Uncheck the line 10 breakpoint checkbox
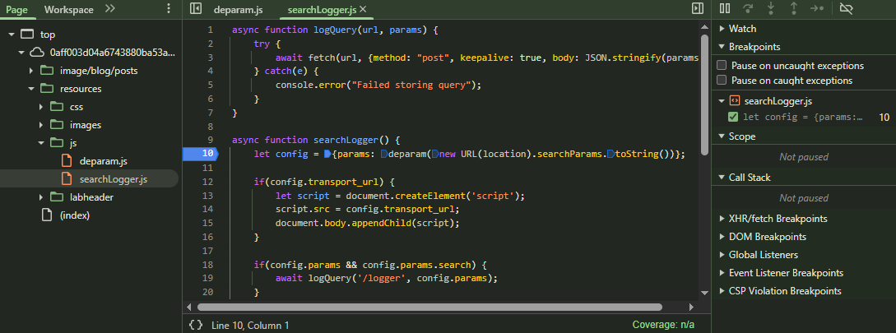896x333 pixels. click(x=733, y=117)
